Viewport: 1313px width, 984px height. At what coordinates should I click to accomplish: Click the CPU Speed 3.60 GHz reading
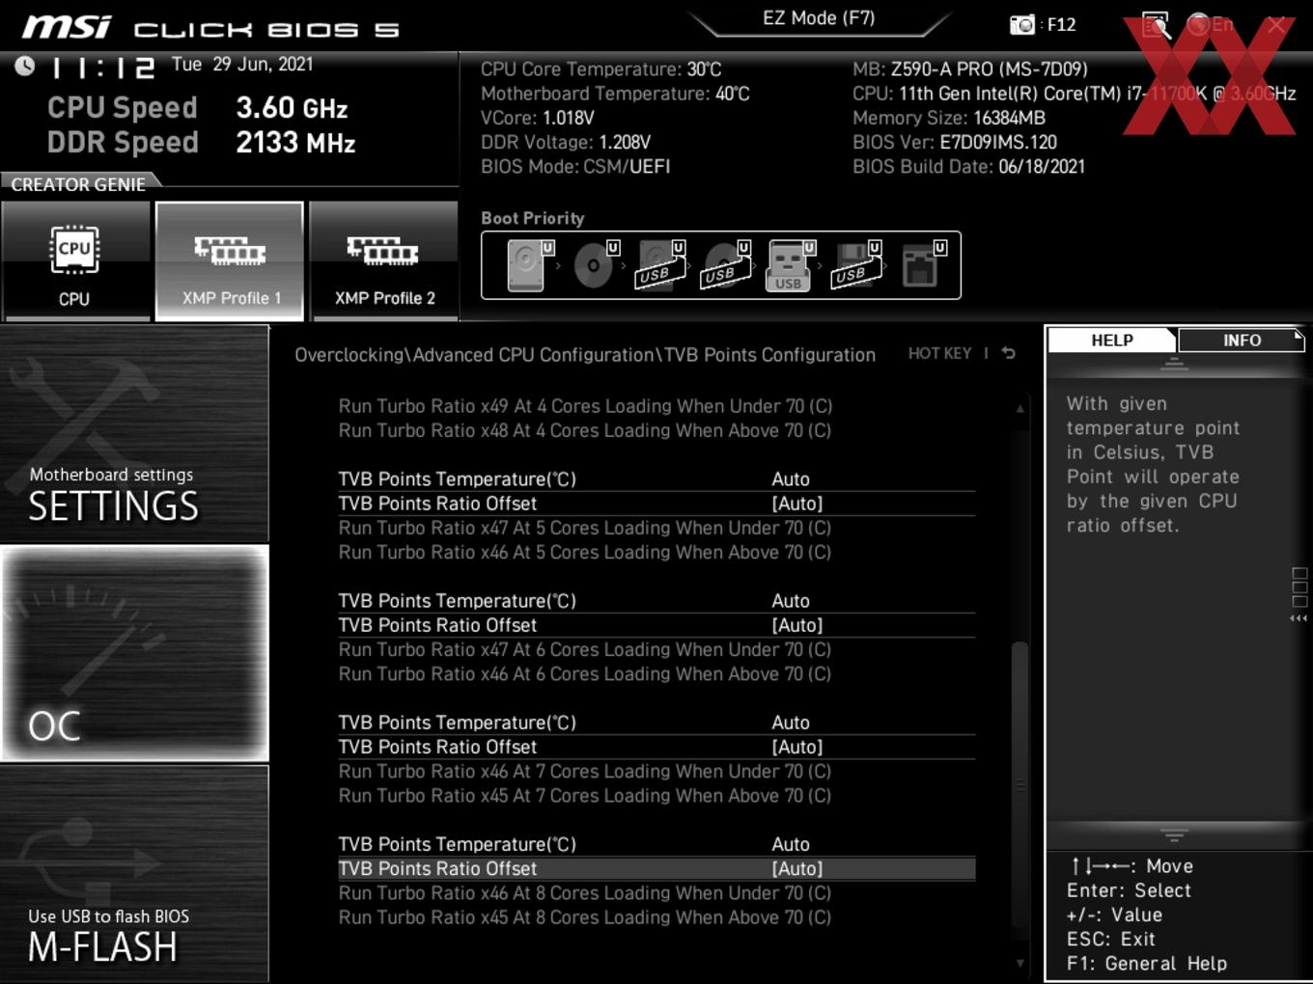click(x=198, y=107)
